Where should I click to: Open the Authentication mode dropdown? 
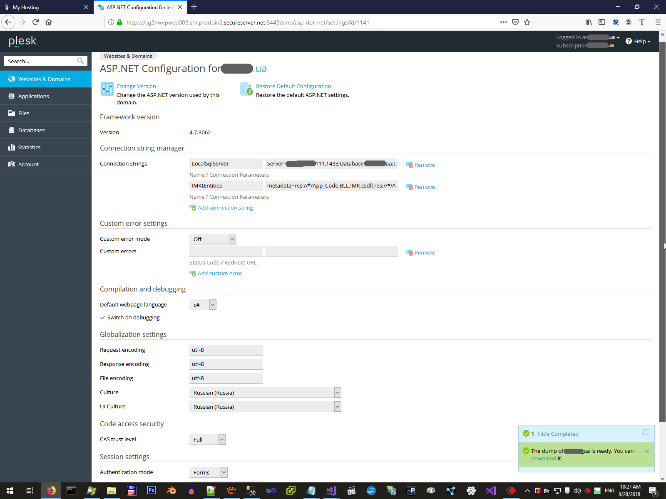coord(209,472)
